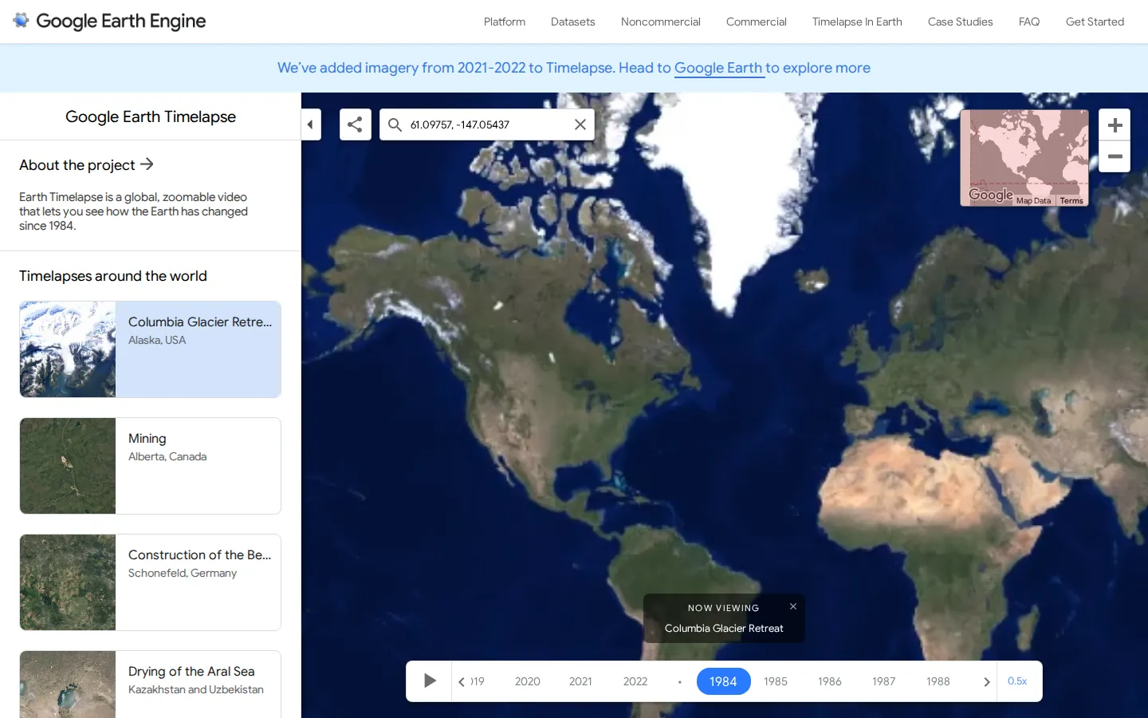Select the Columbia Glacier Retreat card
Viewport: 1148px width, 718px height.
151,349
